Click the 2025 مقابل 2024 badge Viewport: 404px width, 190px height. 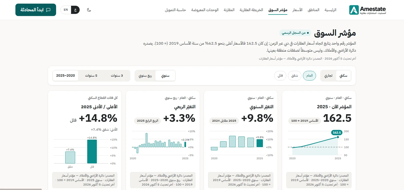pyautogui.click(x=224, y=121)
